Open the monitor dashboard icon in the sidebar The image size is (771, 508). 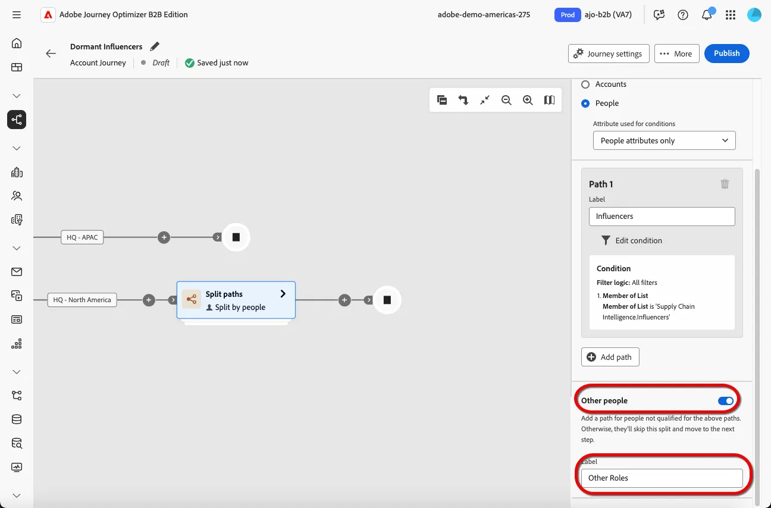coord(17,468)
